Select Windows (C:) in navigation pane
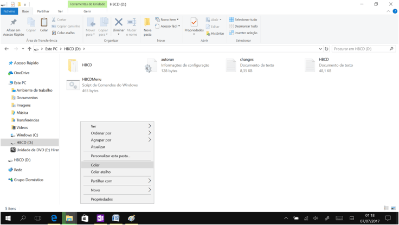 pyautogui.click(x=27, y=135)
